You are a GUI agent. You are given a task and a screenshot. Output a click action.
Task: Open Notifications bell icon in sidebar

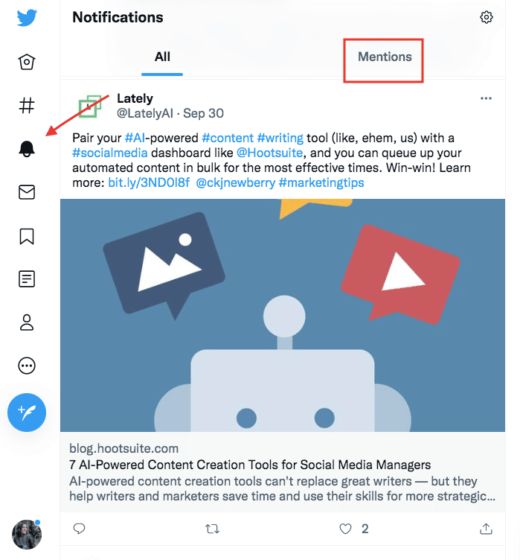coord(27,149)
